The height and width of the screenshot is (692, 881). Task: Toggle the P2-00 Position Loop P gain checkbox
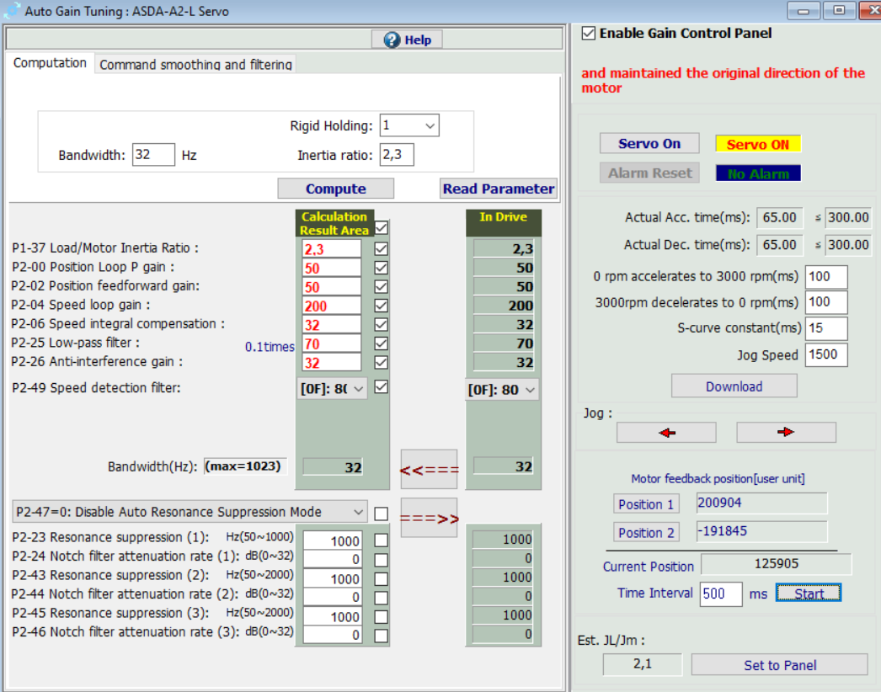tap(381, 267)
